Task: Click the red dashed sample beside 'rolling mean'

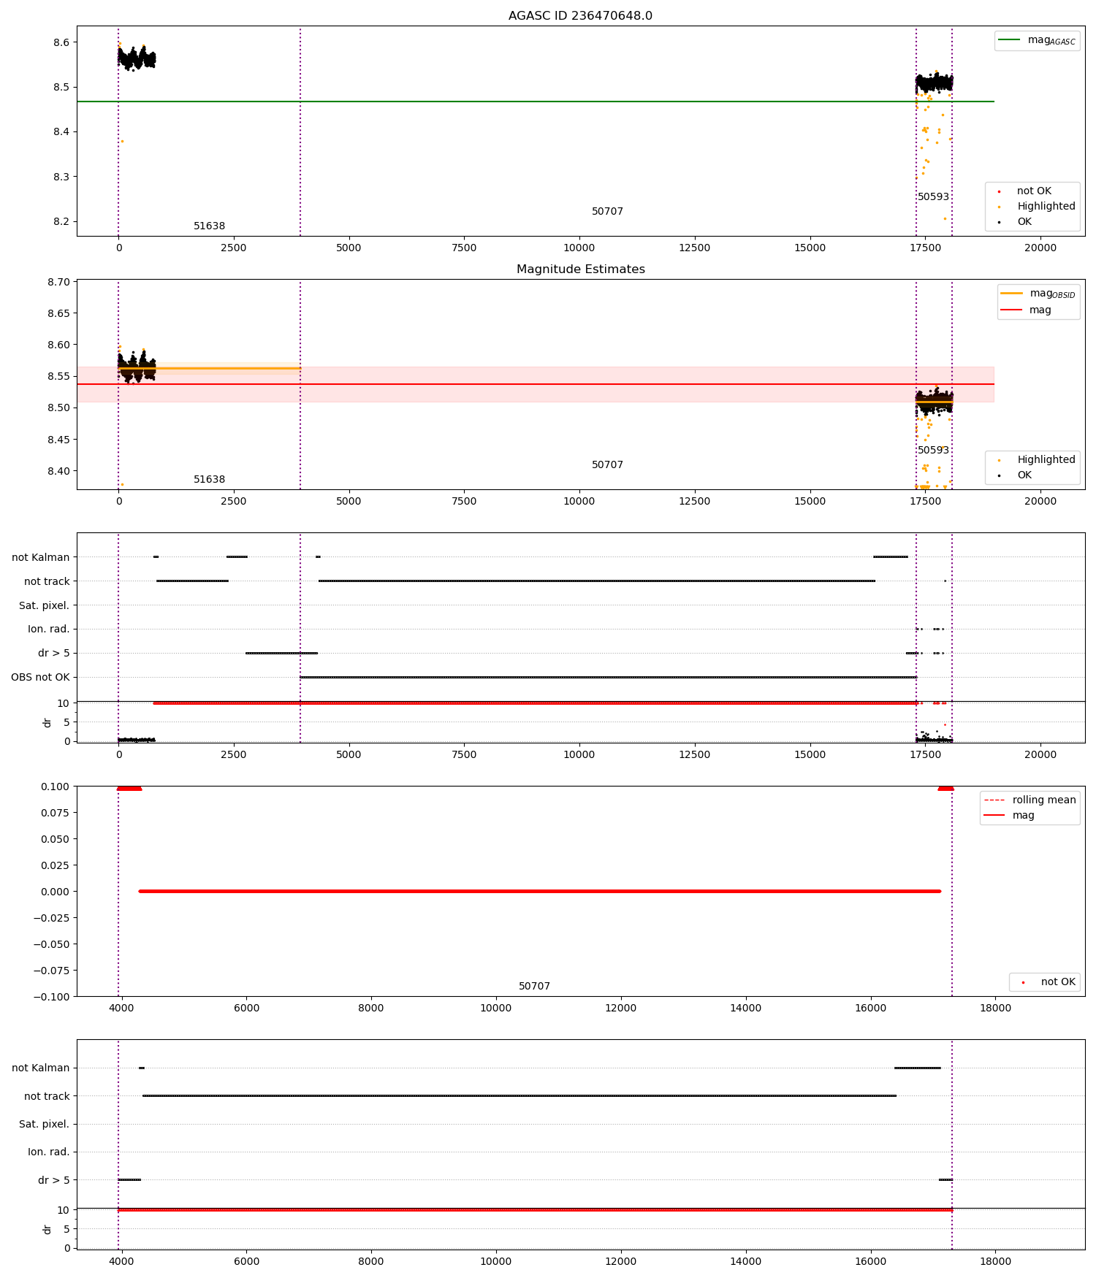Action: click(994, 800)
